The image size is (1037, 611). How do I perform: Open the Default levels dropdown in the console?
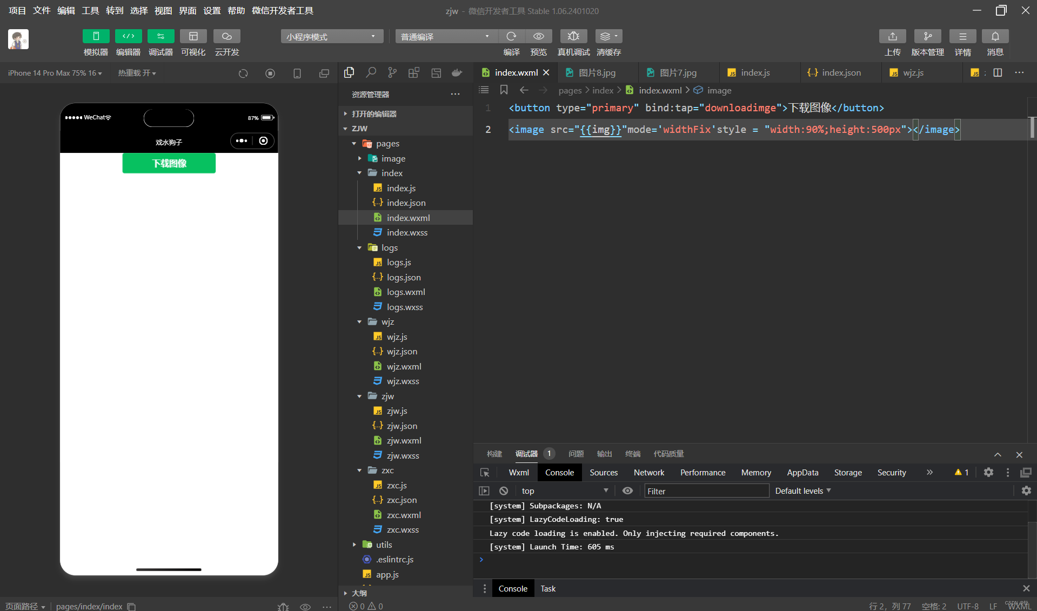pyautogui.click(x=803, y=491)
